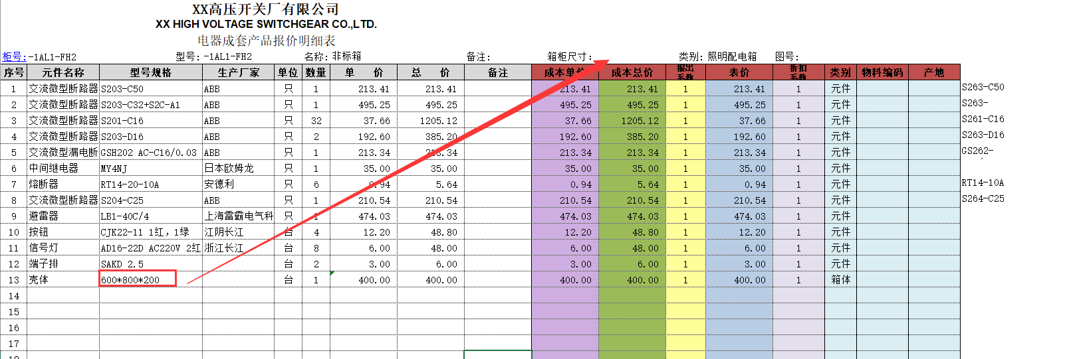
Task: Select the 序号 column header cell
Action: tap(13, 72)
